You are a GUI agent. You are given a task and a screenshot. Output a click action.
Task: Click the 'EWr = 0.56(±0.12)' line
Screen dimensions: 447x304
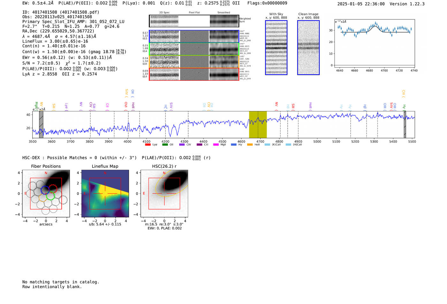click(x=67, y=57)
